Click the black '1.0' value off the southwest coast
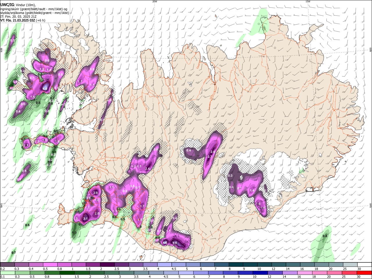The image size is (372, 279). point(74,233)
